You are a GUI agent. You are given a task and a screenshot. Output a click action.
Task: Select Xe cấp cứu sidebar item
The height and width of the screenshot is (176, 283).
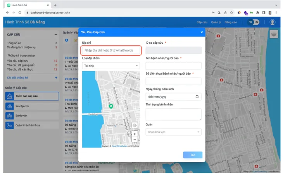pos(32,106)
